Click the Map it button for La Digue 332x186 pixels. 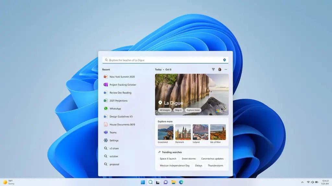[178, 110]
